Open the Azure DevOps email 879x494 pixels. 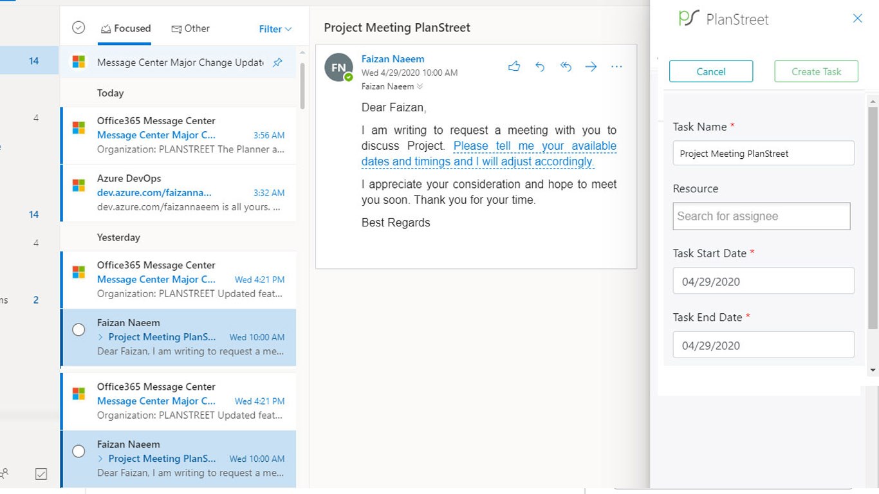coord(179,193)
